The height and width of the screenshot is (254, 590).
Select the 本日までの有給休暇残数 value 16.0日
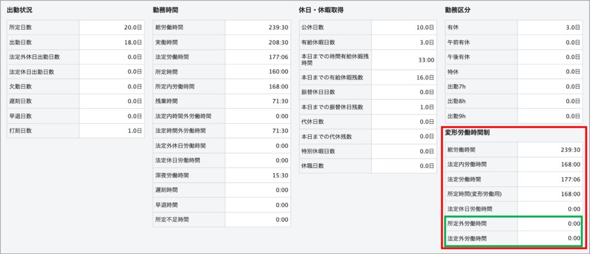click(425, 77)
